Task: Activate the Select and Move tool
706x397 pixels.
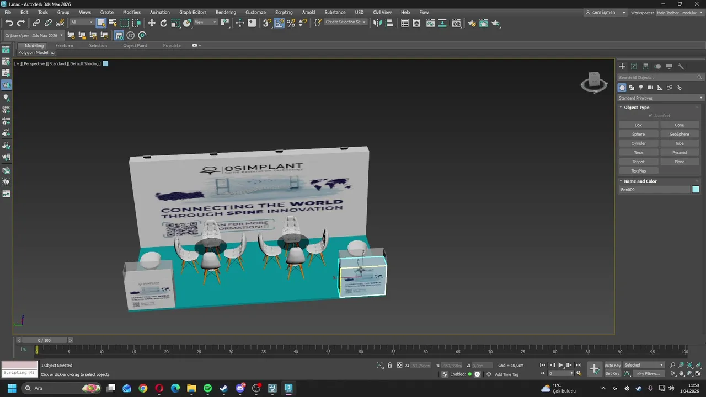Action: (x=152, y=23)
